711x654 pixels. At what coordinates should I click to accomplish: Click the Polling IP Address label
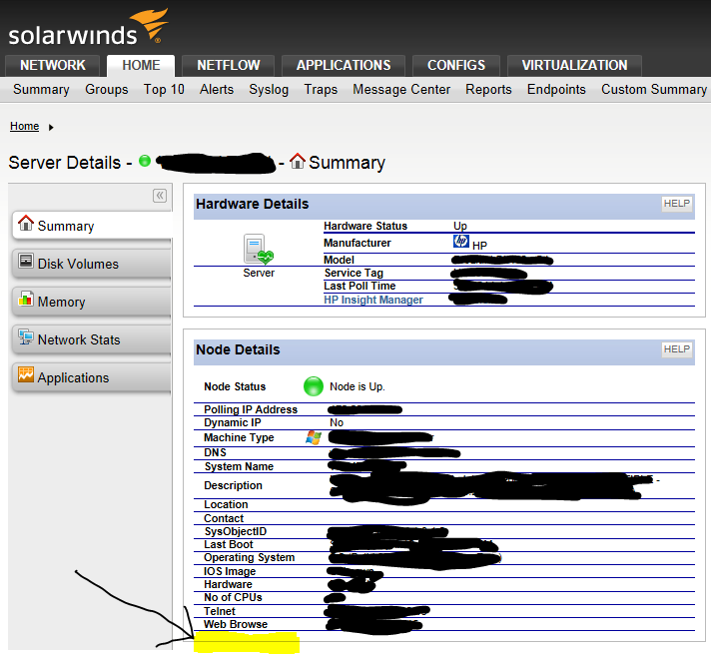pos(251,409)
